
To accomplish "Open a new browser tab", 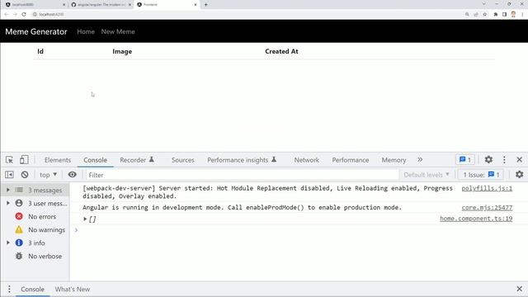I will point(205,5).
